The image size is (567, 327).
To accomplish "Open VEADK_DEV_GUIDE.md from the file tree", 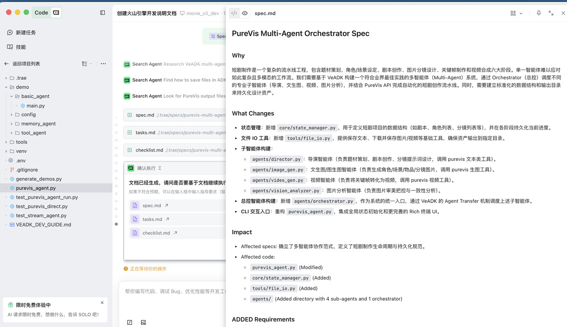I will point(43,225).
